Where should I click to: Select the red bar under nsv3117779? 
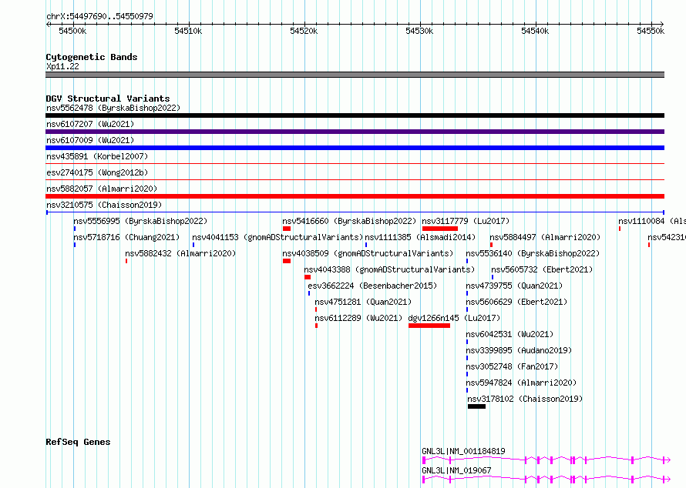pyautogui.click(x=440, y=229)
